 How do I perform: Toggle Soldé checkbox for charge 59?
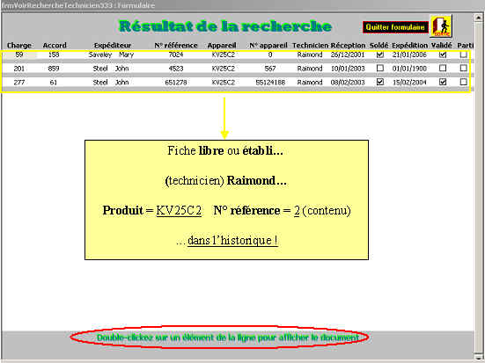click(380, 54)
